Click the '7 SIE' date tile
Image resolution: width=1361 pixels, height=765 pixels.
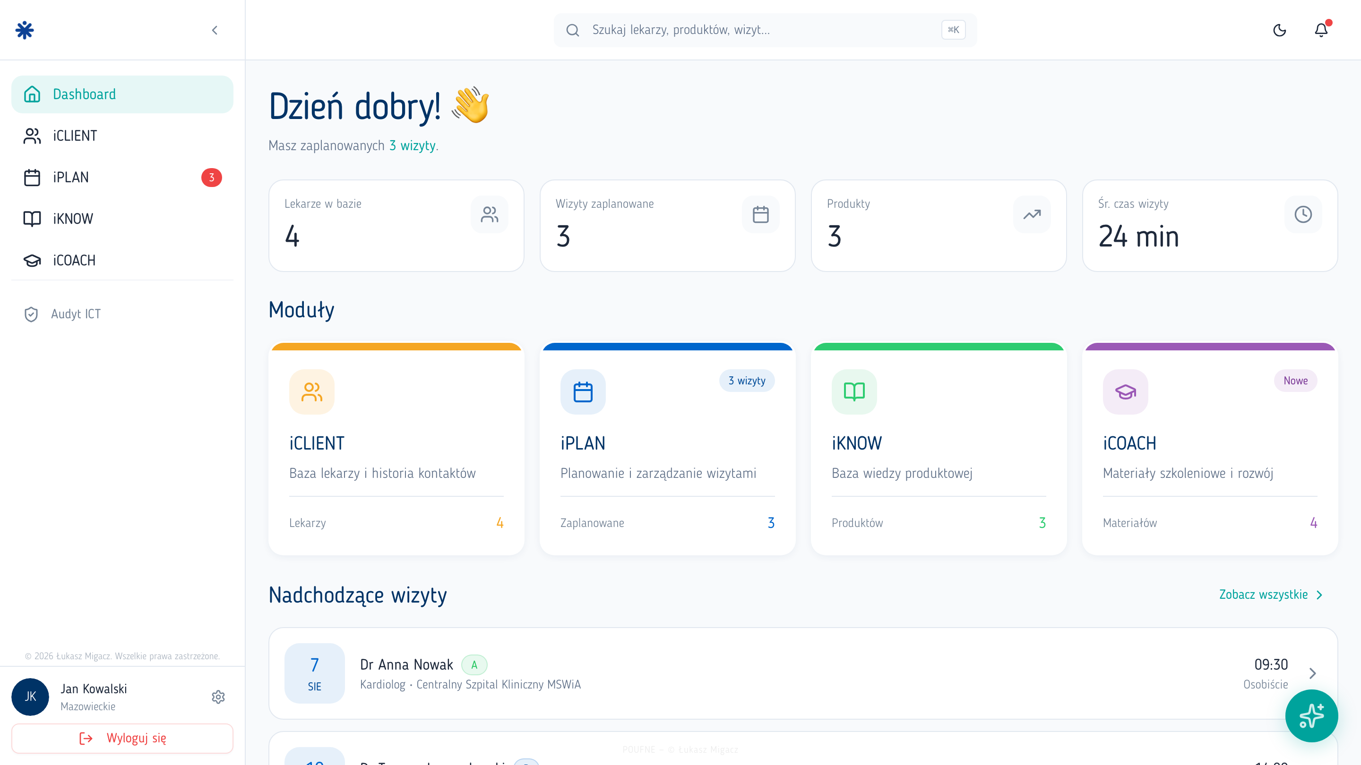[x=314, y=673]
